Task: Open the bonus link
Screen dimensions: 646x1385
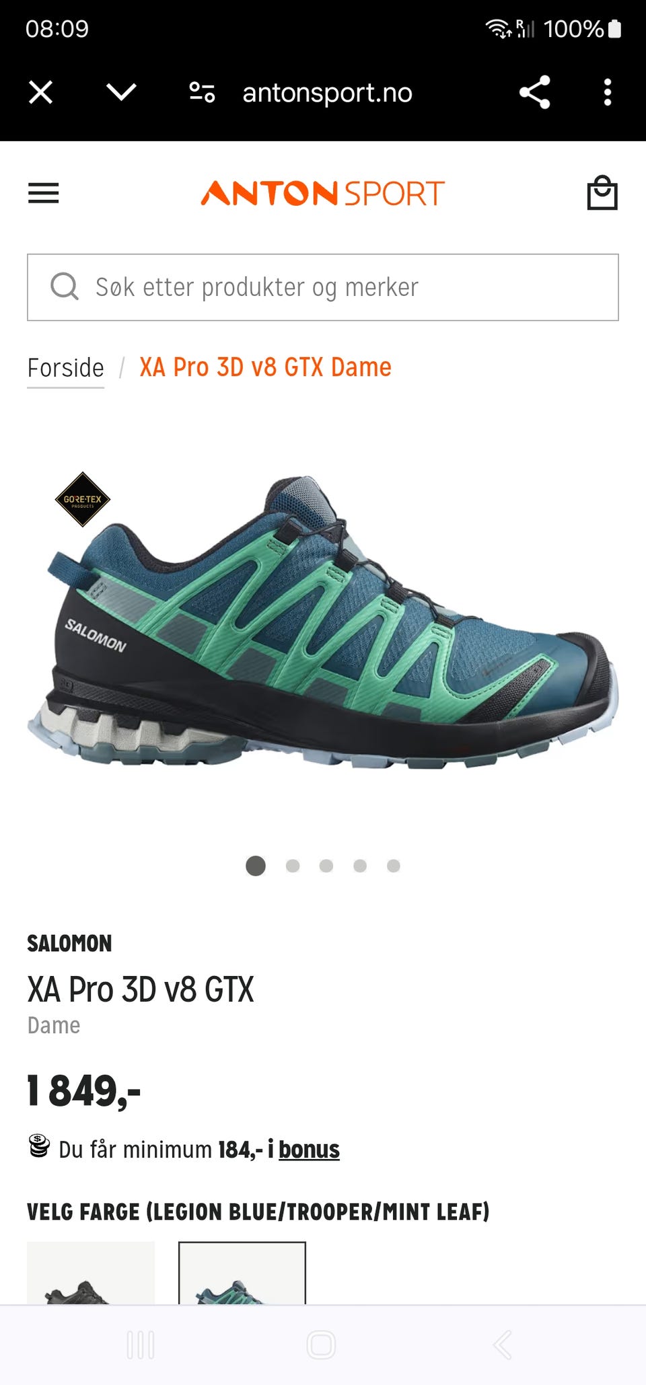Action: (309, 1150)
